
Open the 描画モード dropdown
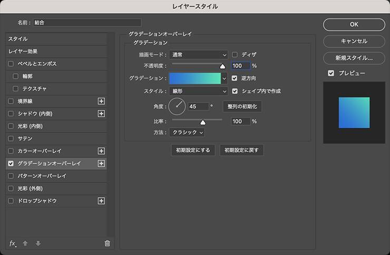click(199, 54)
